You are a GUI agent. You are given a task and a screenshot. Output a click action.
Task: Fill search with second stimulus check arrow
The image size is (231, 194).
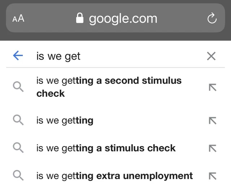(212, 87)
